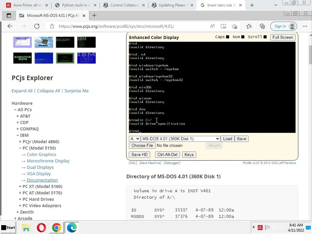Viewport: 312px width, 234px height.
Task: Open the MS-DOS 4.01 disk dropdown
Action: coord(180,139)
